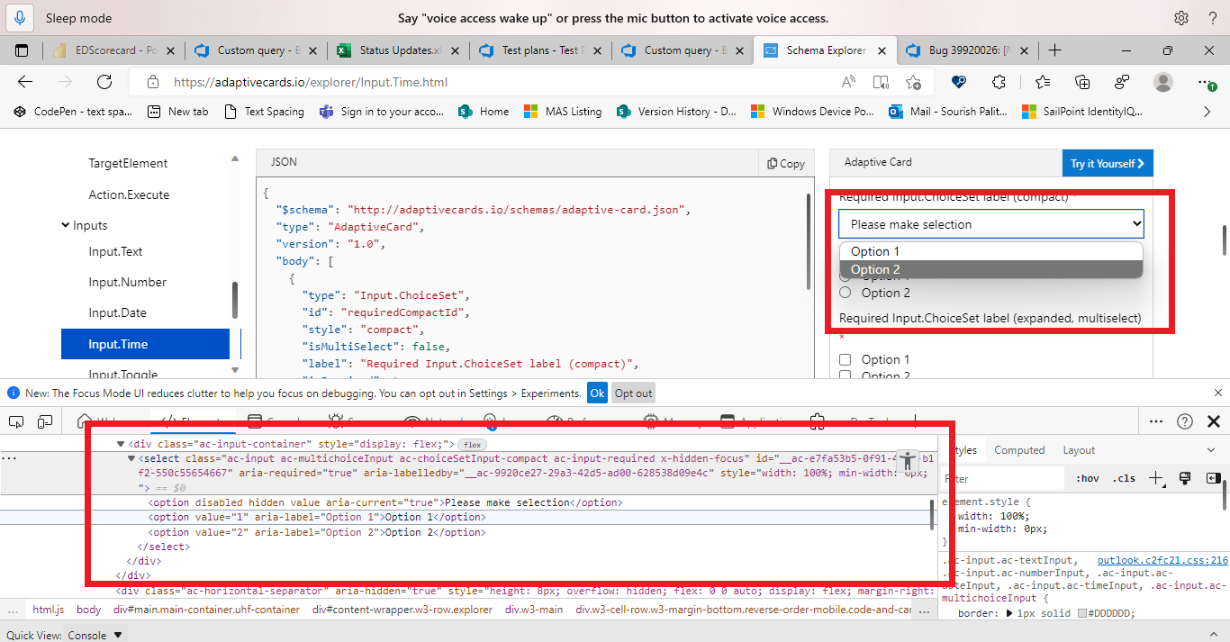This screenshot has width=1230, height=642.
Task: Collapse the Inputs section in sidebar
Action: 66,225
